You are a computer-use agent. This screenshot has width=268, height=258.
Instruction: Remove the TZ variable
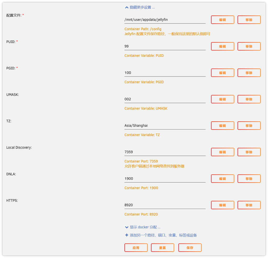click(249, 126)
